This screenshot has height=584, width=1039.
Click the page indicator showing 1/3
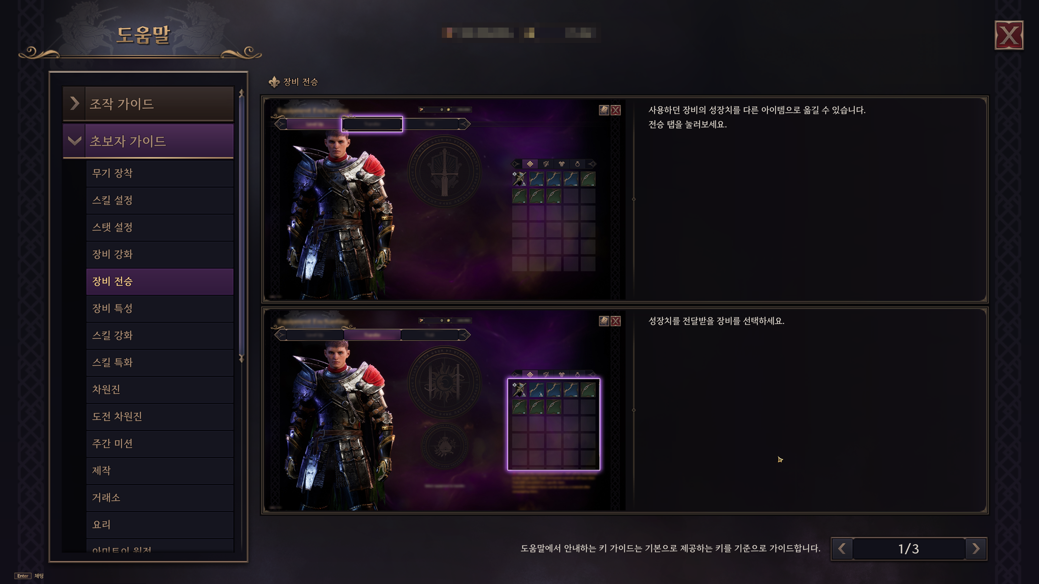(x=909, y=549)
